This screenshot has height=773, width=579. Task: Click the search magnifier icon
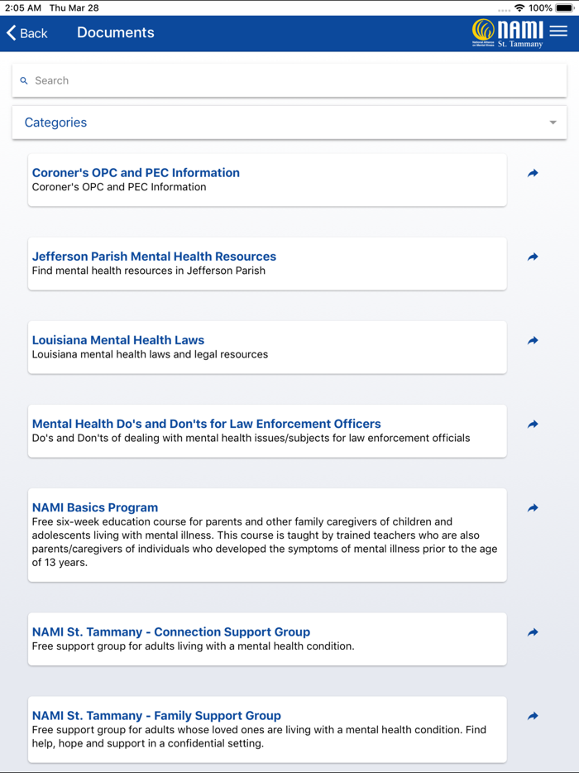tap(24, 80)
